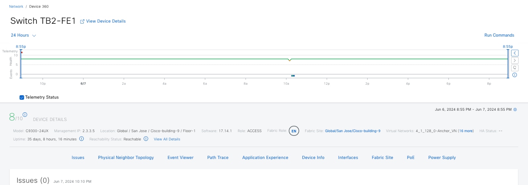This screenshot has width=528, height=185.
Task: Click the health dip marker near 10a
Action: (x=290, y=60)
